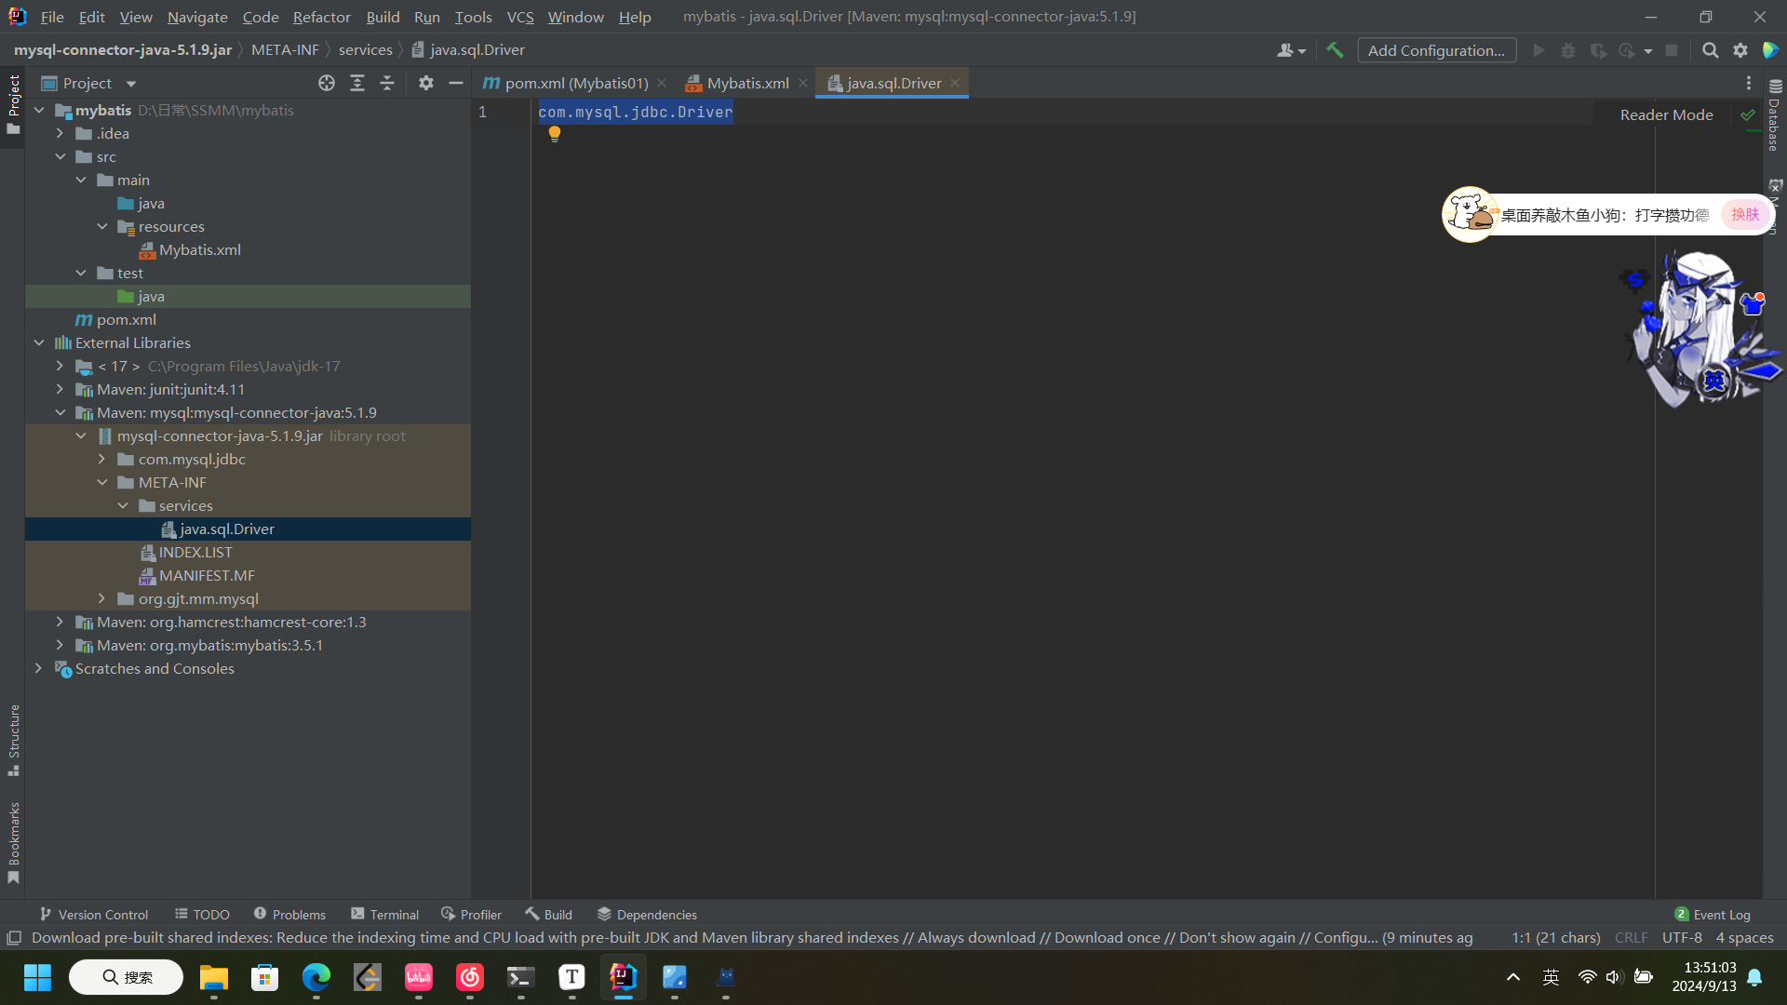Open the Terminal tool window
Image resolution: width=1787 pixels, height=1005 pixels.
[384, 915]
